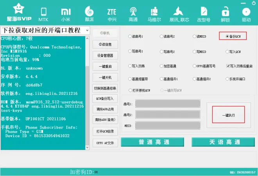Click the OPPO AP文件 button
Screen dimensions: 258x176
coord(105,143)
